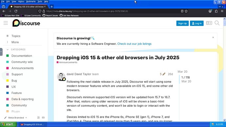
Task: Open the Firefox account icon
Action: (210, 11)
